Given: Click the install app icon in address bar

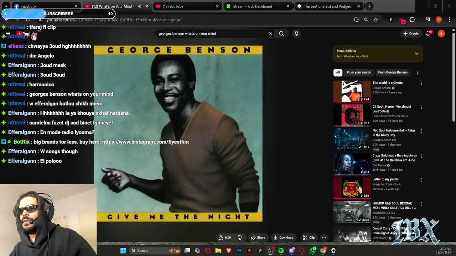Looking at the screenshot, I should tap(357, 20).
